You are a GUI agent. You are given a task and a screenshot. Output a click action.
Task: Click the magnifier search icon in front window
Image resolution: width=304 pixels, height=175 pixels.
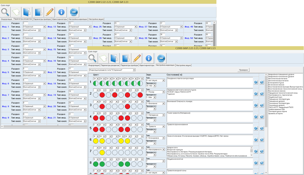[93, 58]
